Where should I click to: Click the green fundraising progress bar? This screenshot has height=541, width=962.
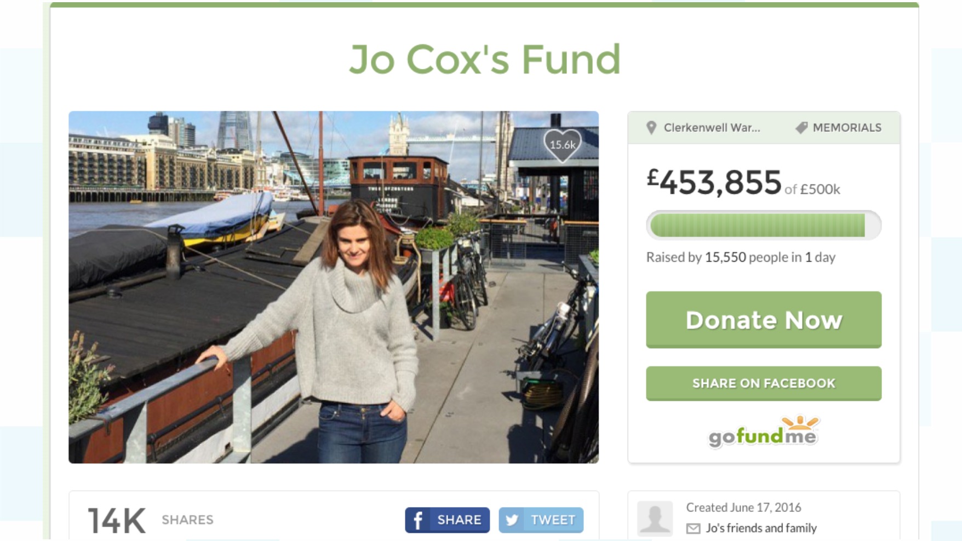point(764,225)
